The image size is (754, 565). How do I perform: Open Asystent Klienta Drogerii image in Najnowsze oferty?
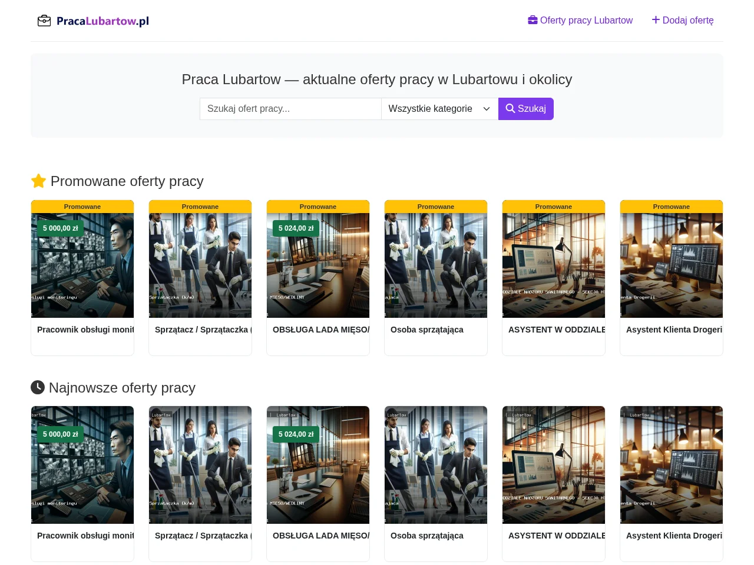coord(672,465)
